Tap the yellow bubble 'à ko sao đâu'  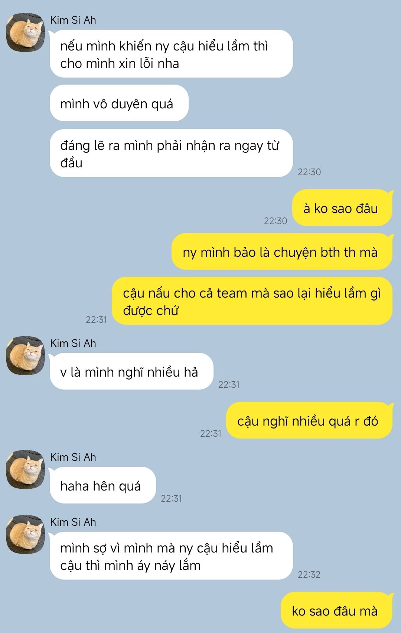coord(342,208)
